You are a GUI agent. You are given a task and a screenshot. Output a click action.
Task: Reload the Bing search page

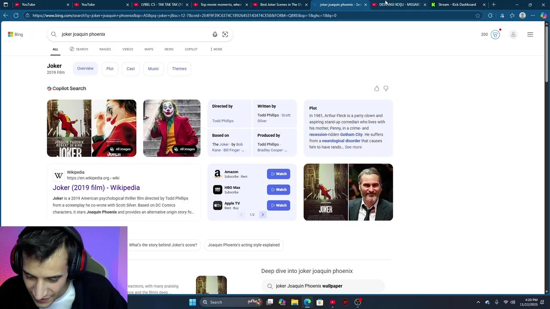click(16, 15)
